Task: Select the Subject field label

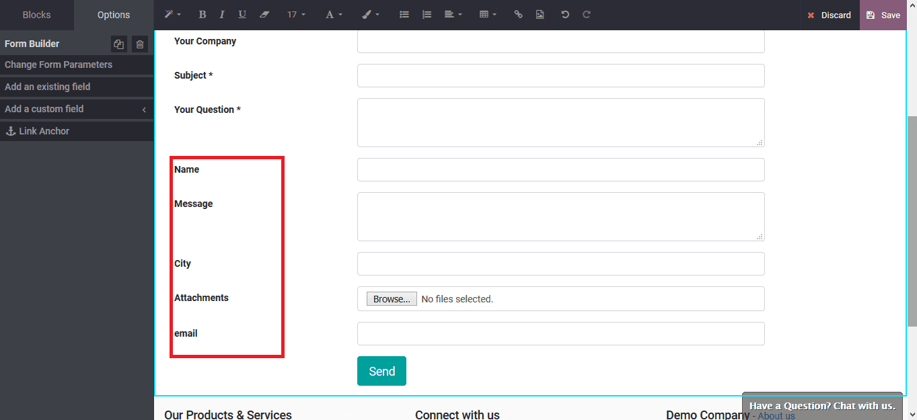Action: [193, 75]
